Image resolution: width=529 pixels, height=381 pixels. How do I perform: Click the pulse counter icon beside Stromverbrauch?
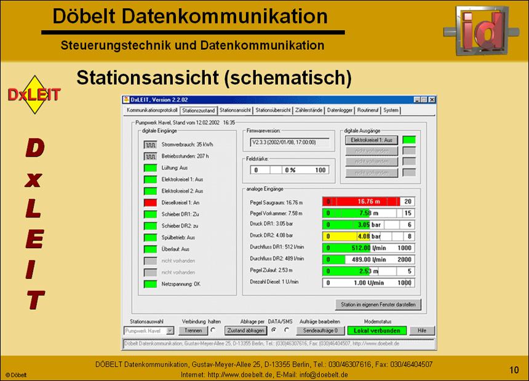pos(151,144)
